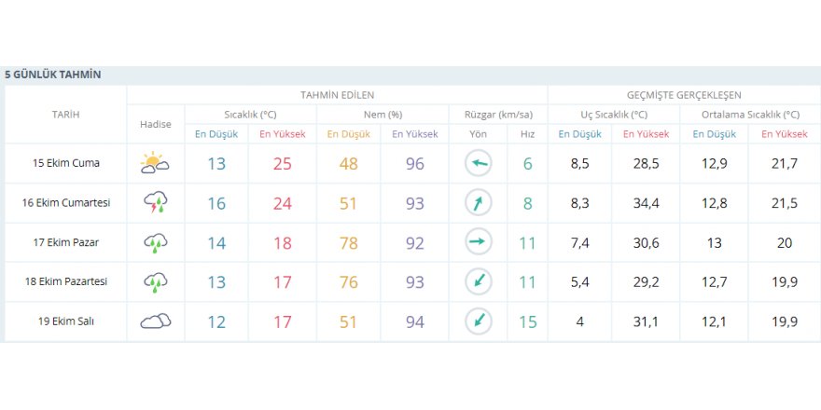The height and width of the screenshot is (410, 821).
Task: Click the TARİH column header
Action: 65,115
